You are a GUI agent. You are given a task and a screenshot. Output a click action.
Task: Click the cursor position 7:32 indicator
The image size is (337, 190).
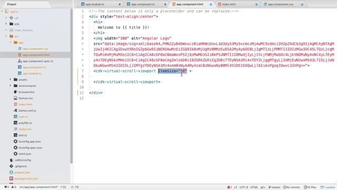[x=63, y=187]
